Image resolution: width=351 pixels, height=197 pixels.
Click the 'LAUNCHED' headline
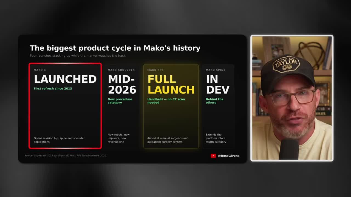coord(65,79)
